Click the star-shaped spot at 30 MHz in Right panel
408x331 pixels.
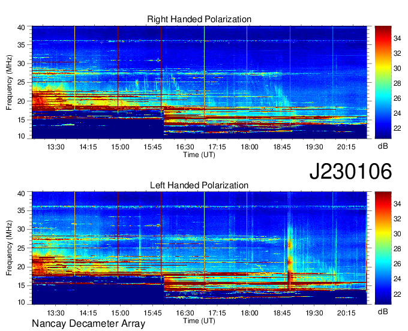158,61
